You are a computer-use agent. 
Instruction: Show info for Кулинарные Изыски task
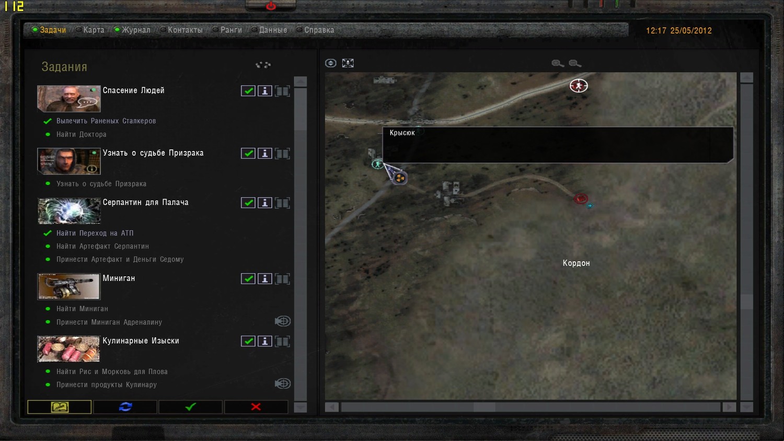pyautogui.click(x=265, y=341)
